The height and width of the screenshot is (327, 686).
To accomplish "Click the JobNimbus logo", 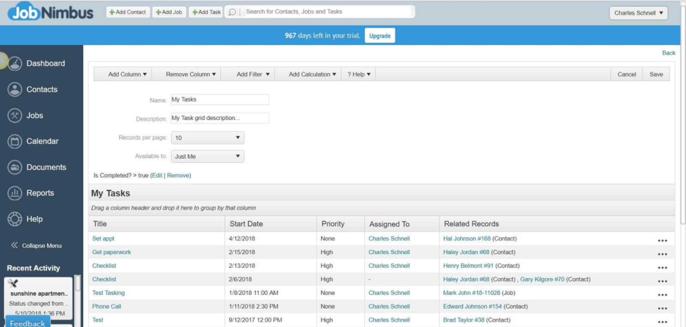I will [x=50, y=13].
